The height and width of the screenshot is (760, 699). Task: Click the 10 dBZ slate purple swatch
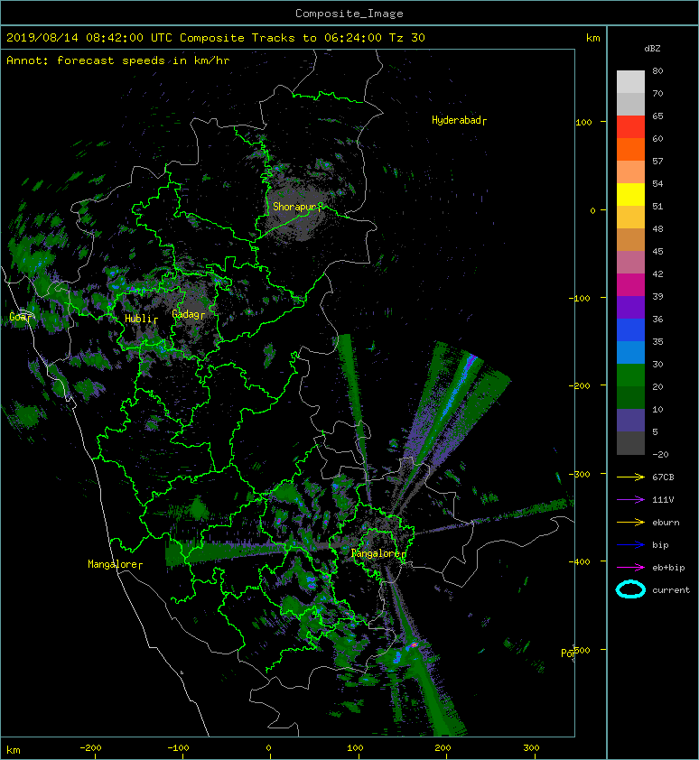click(x=630, y=420)
